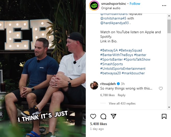Screen dimensions: 171x137
Task: Open comments via speech bubble icon
Action: [x=103, y=116]
